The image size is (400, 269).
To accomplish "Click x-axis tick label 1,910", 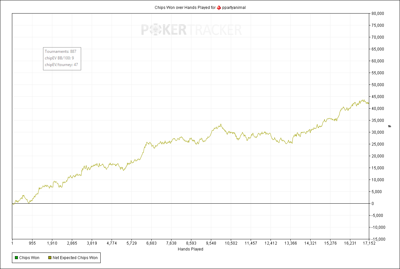I will pyautogui.click(x=52, y=243).
